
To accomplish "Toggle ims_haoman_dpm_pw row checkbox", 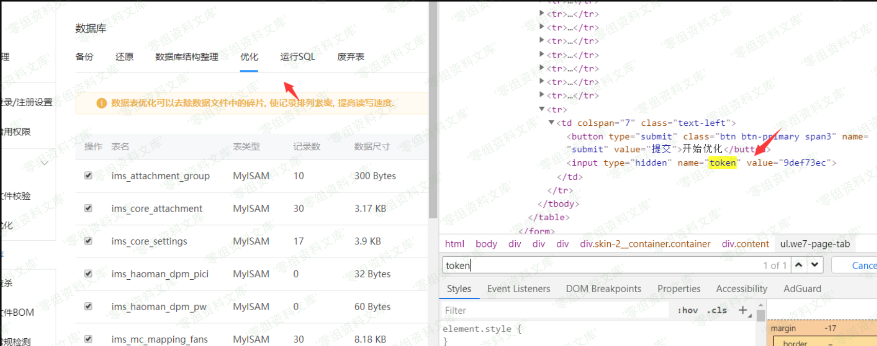I will pyautogui.click(x=88, y=306).
